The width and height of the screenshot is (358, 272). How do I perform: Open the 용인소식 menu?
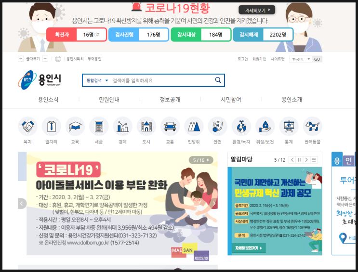coord(48,100)
